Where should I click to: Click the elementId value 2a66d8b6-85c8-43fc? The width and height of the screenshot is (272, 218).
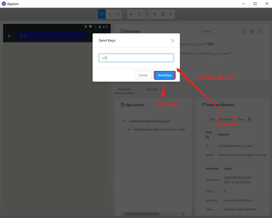238,180
